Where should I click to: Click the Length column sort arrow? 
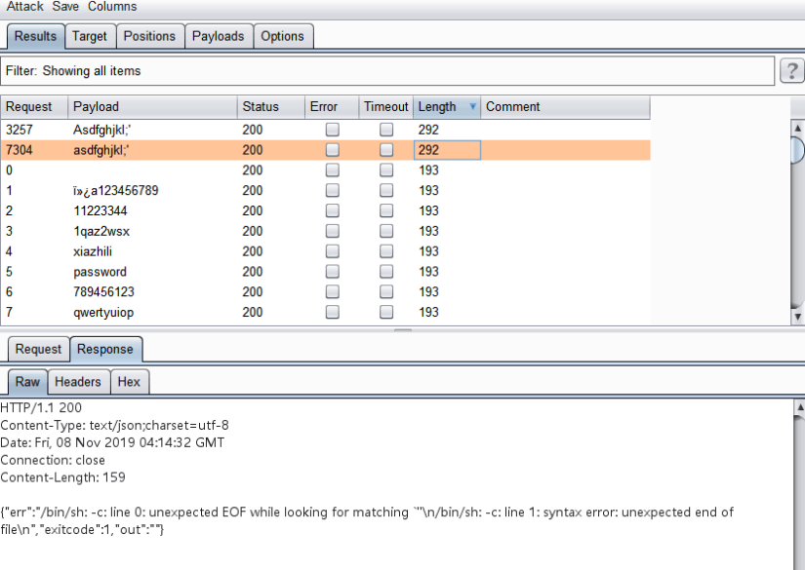coord(473,107)
